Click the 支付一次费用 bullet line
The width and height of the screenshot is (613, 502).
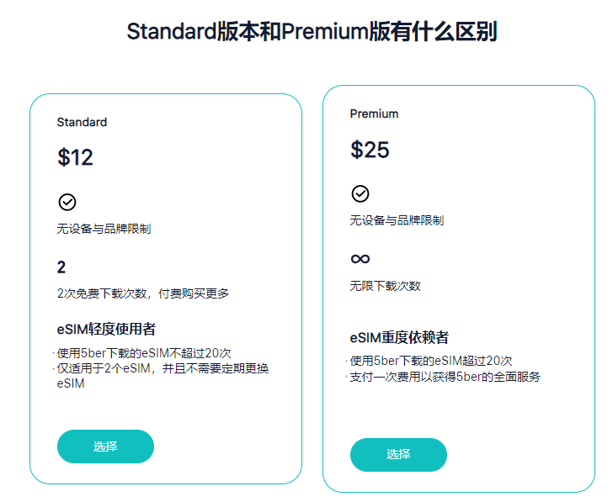(x=445, y=376)
